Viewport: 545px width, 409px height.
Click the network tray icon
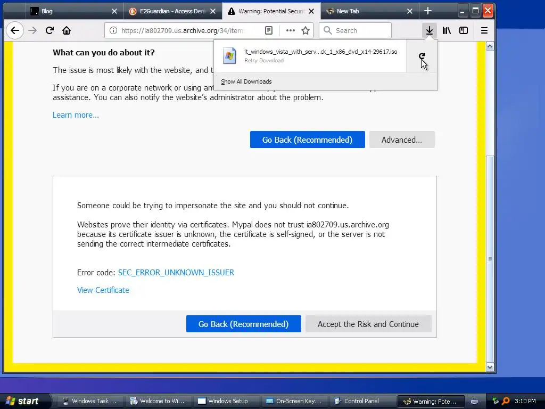click(496, 401)
